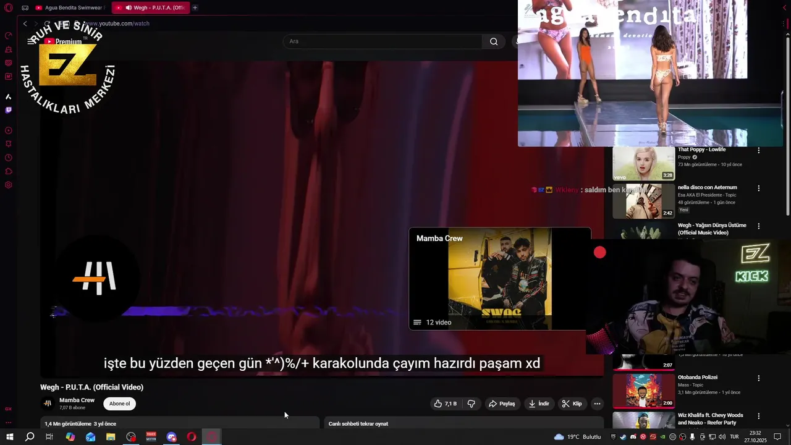The height and width of the screenshot is (445, 791).
Task: Open options menu for Wegh - Yağsın Dünya Üstüme
Action: pyautogui.click(x=759, y=226)
